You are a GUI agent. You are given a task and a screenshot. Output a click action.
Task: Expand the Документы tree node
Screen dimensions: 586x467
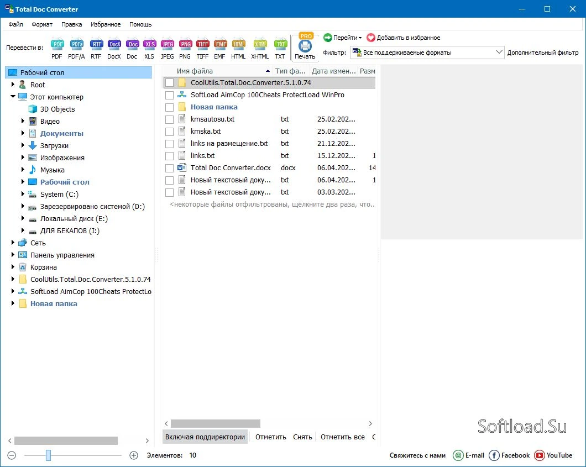[23, 133]
